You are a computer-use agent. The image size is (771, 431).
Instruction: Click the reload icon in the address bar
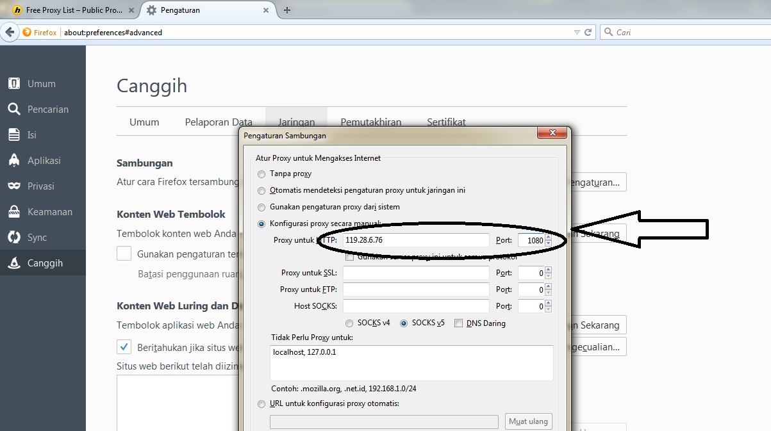pos(589,32)
